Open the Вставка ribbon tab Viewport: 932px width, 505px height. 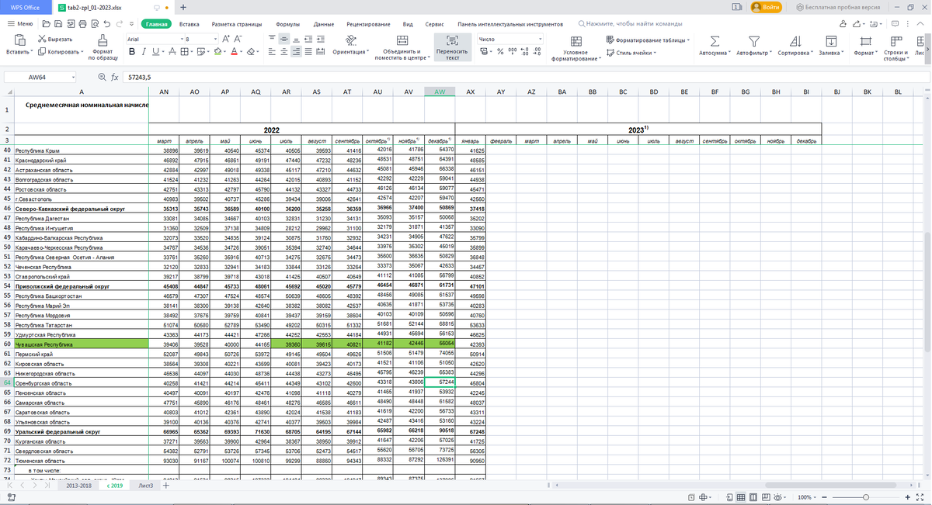pos(189,24)
